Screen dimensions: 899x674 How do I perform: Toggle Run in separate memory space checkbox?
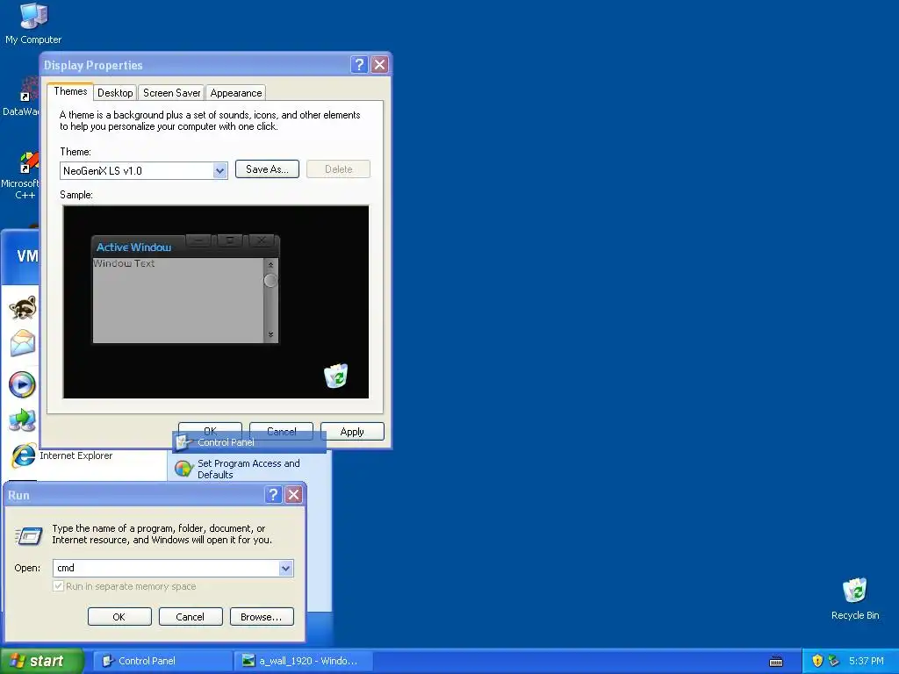tap(58, 585)
